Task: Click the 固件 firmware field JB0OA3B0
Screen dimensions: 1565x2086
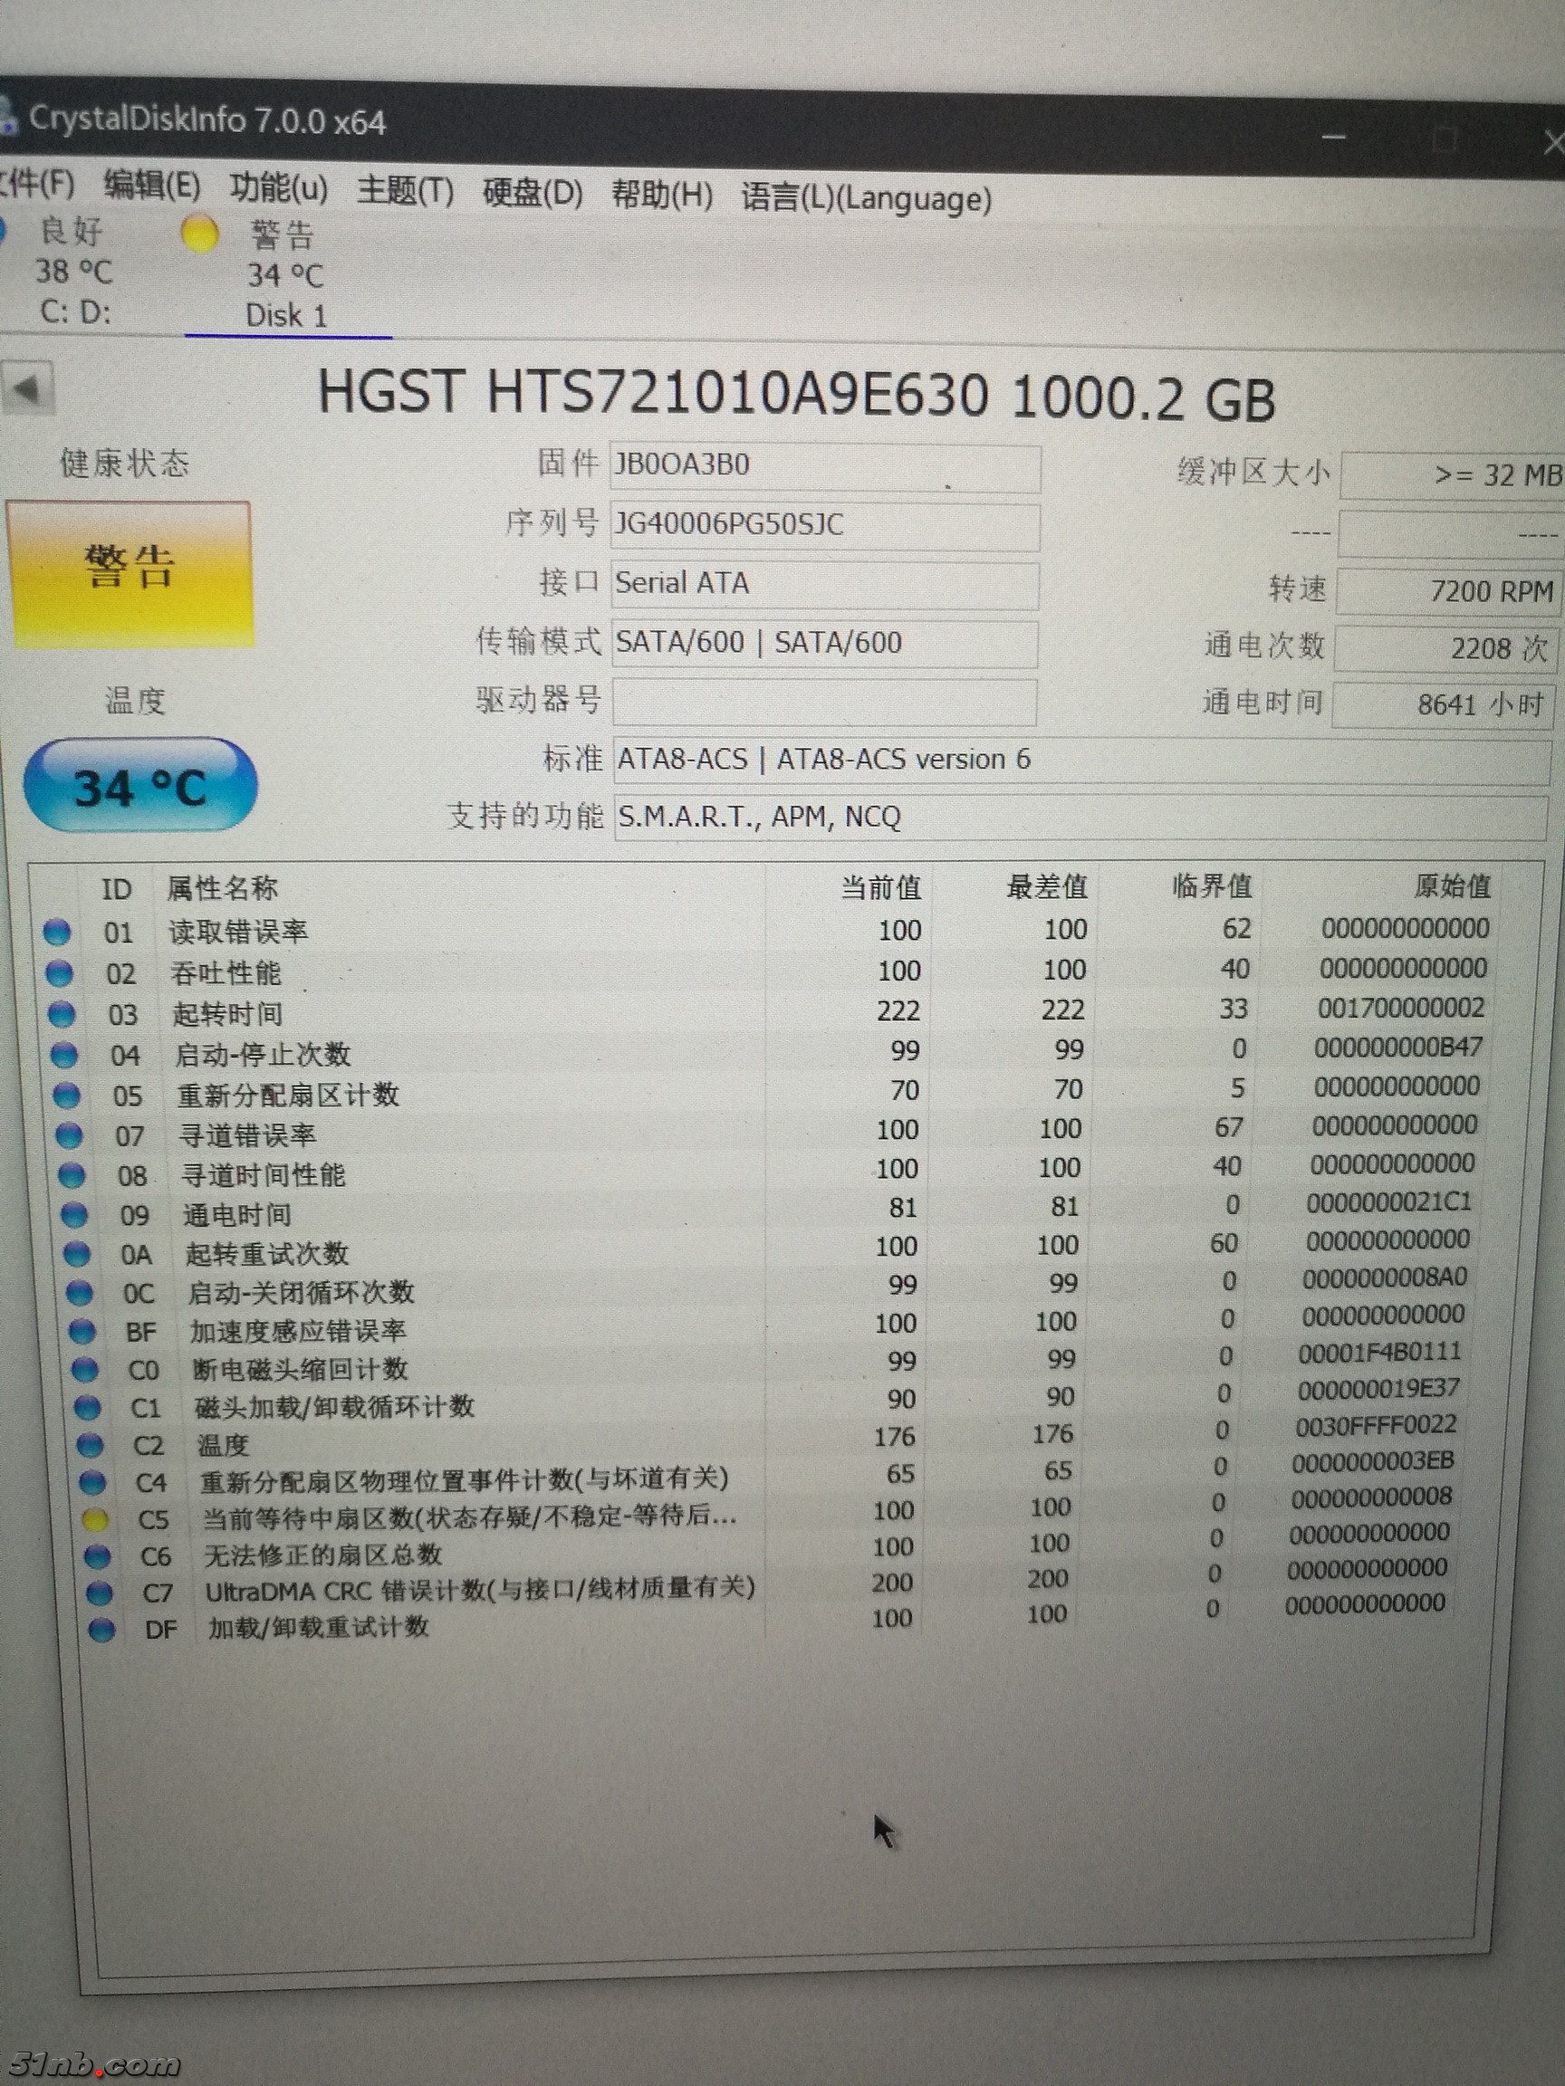Action: (x=825, y=468)
